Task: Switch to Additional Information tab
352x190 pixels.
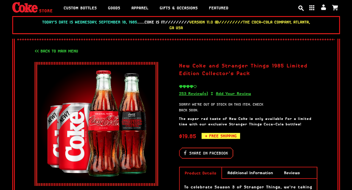Action: coord(250,173)
